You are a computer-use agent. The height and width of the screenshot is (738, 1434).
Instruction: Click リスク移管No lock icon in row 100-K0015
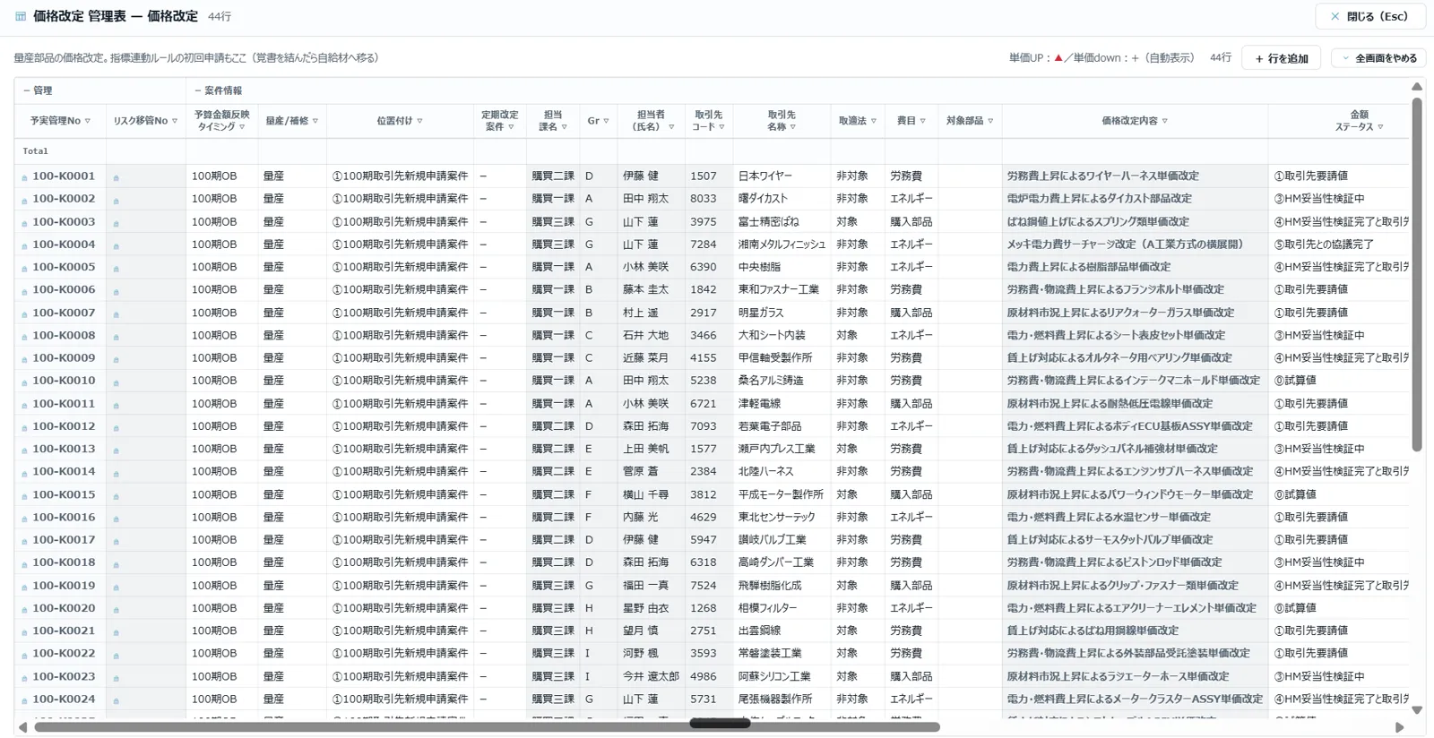pyautogui.click(x=116, y=496)
